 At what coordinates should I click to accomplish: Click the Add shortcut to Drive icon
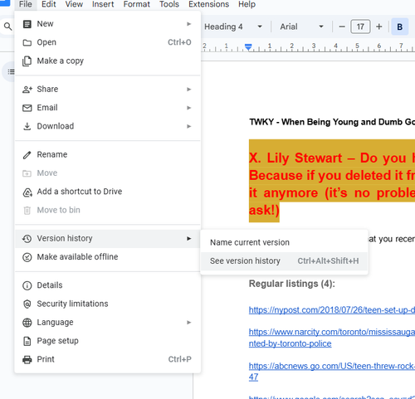pyautogui.click(x=27, y=192)
